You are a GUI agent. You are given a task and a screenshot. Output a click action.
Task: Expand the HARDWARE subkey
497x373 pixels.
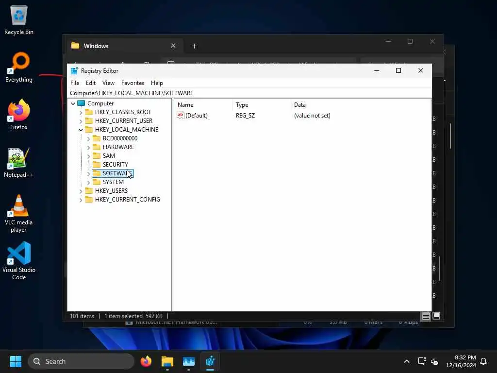88,147
